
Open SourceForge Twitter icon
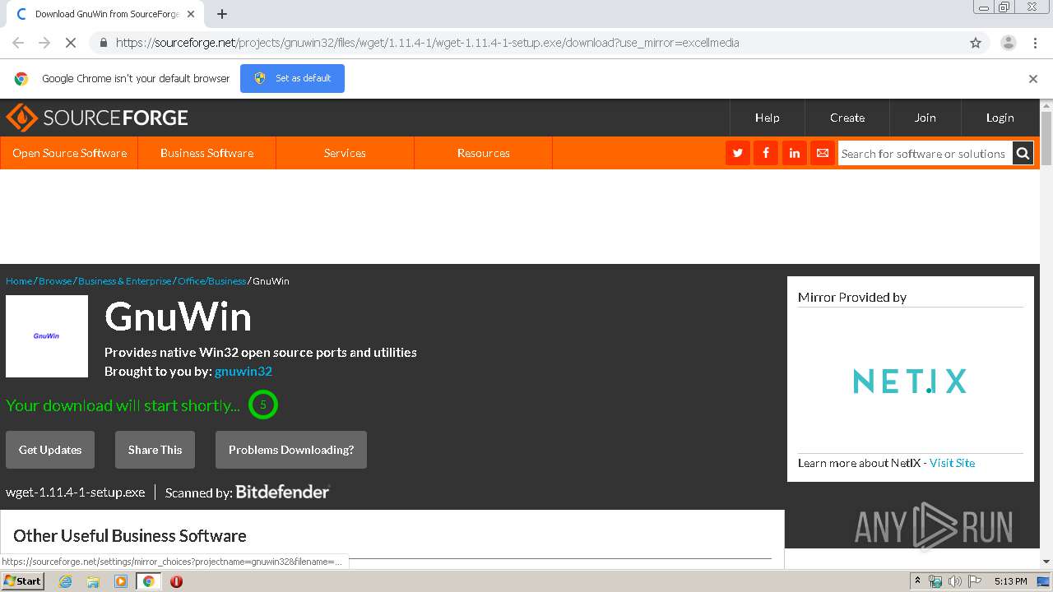click(738, 153)
